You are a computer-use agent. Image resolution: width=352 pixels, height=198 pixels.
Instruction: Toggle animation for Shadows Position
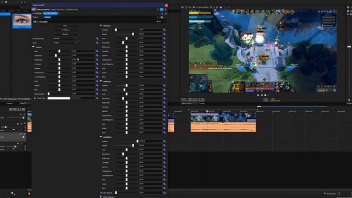coord(164,30)
